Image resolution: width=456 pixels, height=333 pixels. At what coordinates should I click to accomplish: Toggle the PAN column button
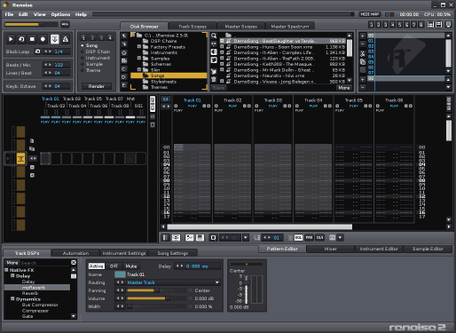click(x=309, y=238)
